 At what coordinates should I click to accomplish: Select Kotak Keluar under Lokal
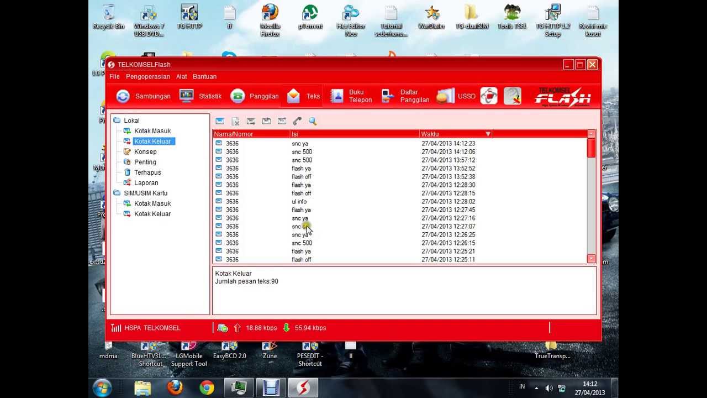coord(148,142)
